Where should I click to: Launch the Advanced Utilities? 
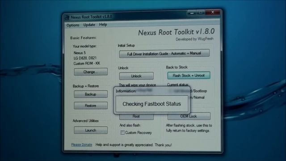pyautogui.click(x=91, y=130)
